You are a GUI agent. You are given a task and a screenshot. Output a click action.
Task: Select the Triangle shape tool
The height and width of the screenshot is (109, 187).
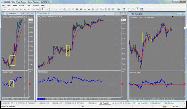click(89, 9)
